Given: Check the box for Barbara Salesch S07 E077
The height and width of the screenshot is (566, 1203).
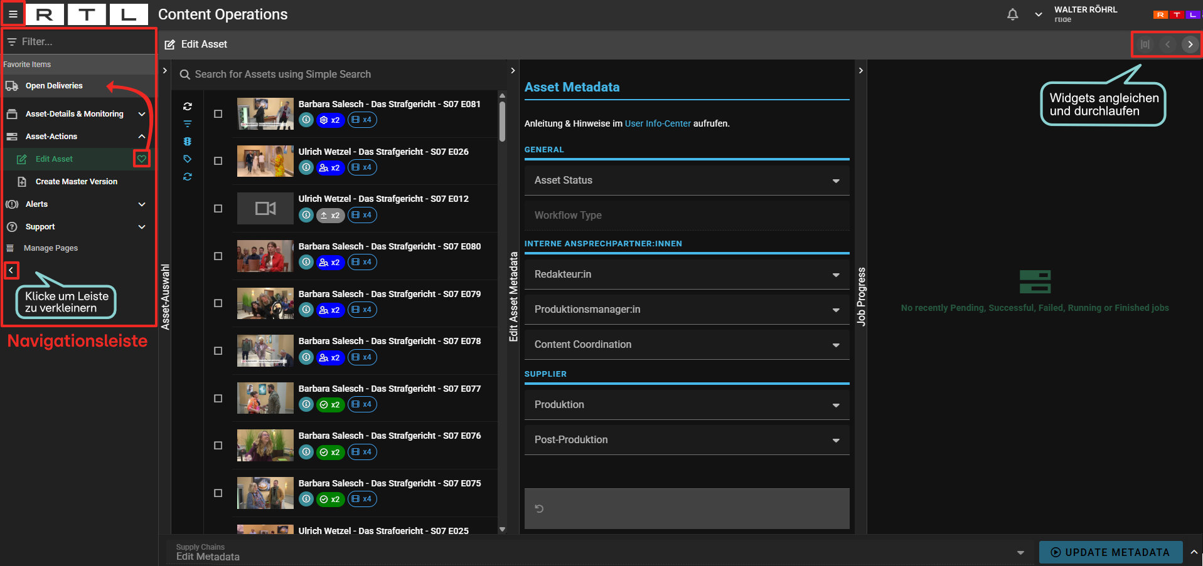Looking at the screenshot, I should click(x=218, y=399).
